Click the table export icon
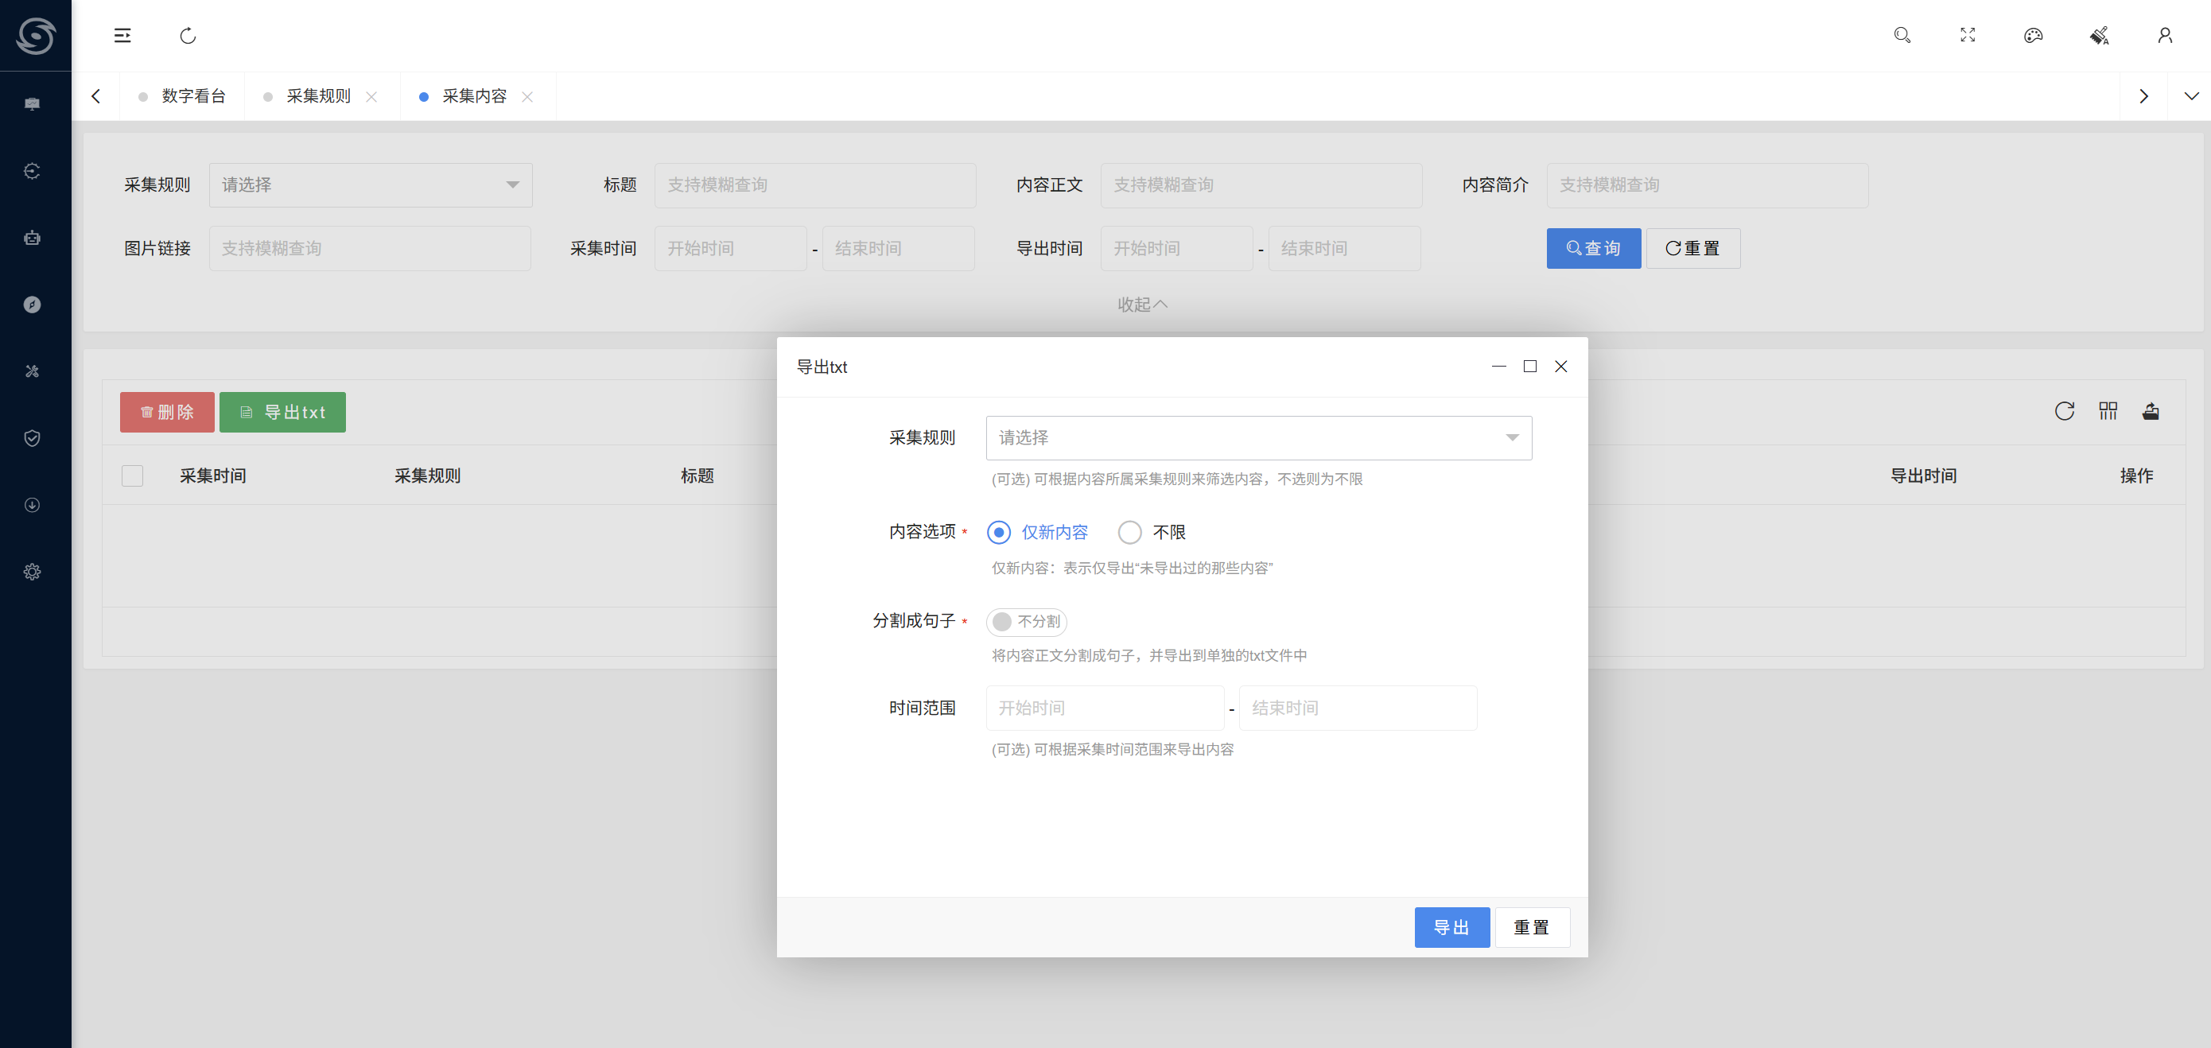This screenshot has width=2211, height=1048. pyautogui.click(x=2151, y=411)
